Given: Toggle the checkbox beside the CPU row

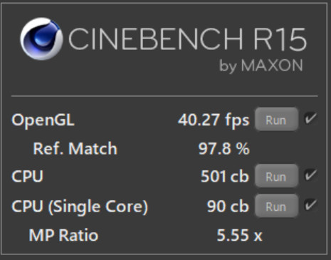Looking at the screenshot, I should tap(310, 175).
